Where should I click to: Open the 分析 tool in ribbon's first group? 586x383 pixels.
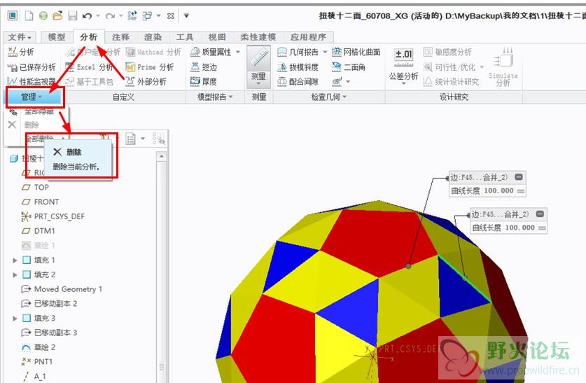click(x=21, y=52)
